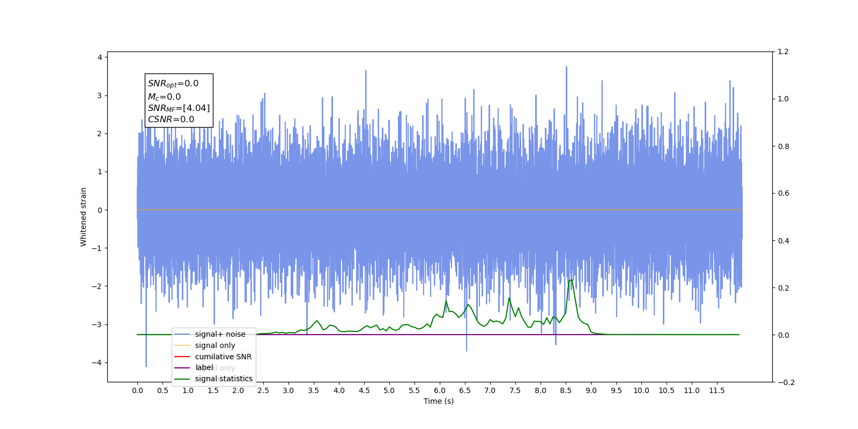This screenshot has width=858, height=429.
Task: Click the 0 tick on the left axis
Action: coord(100,210)
